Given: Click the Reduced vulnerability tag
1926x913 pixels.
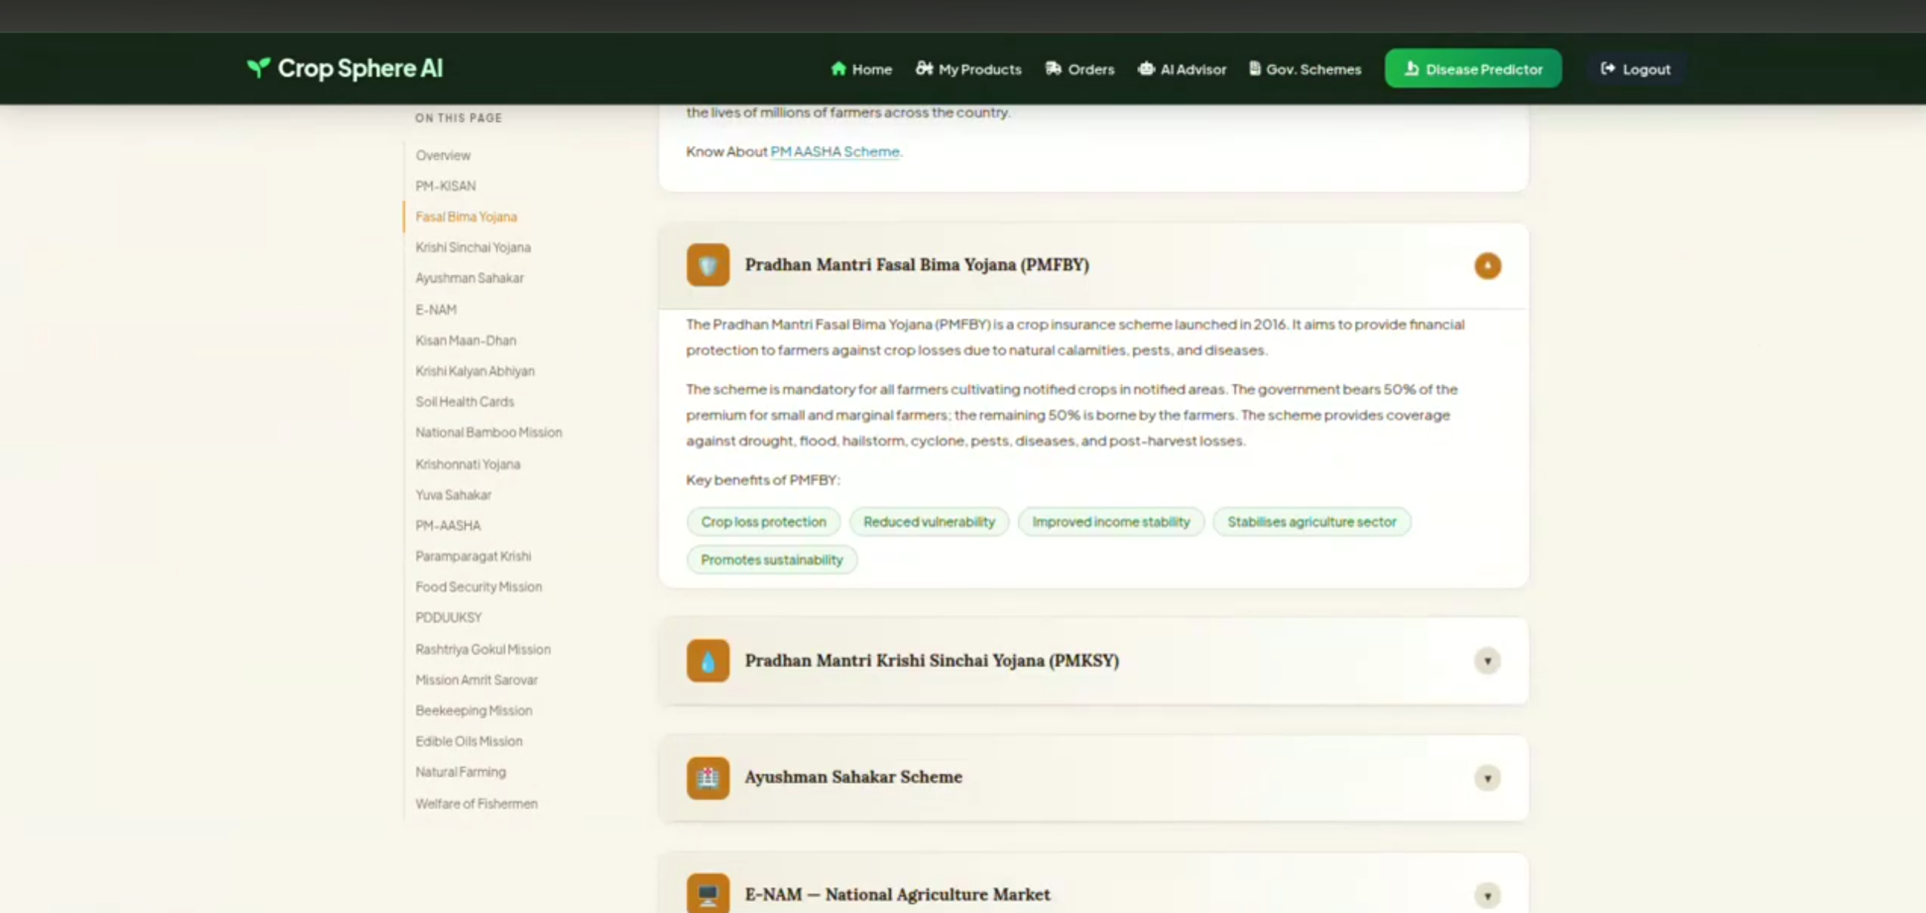Looking at the screenshot, I should click(929, 521).
